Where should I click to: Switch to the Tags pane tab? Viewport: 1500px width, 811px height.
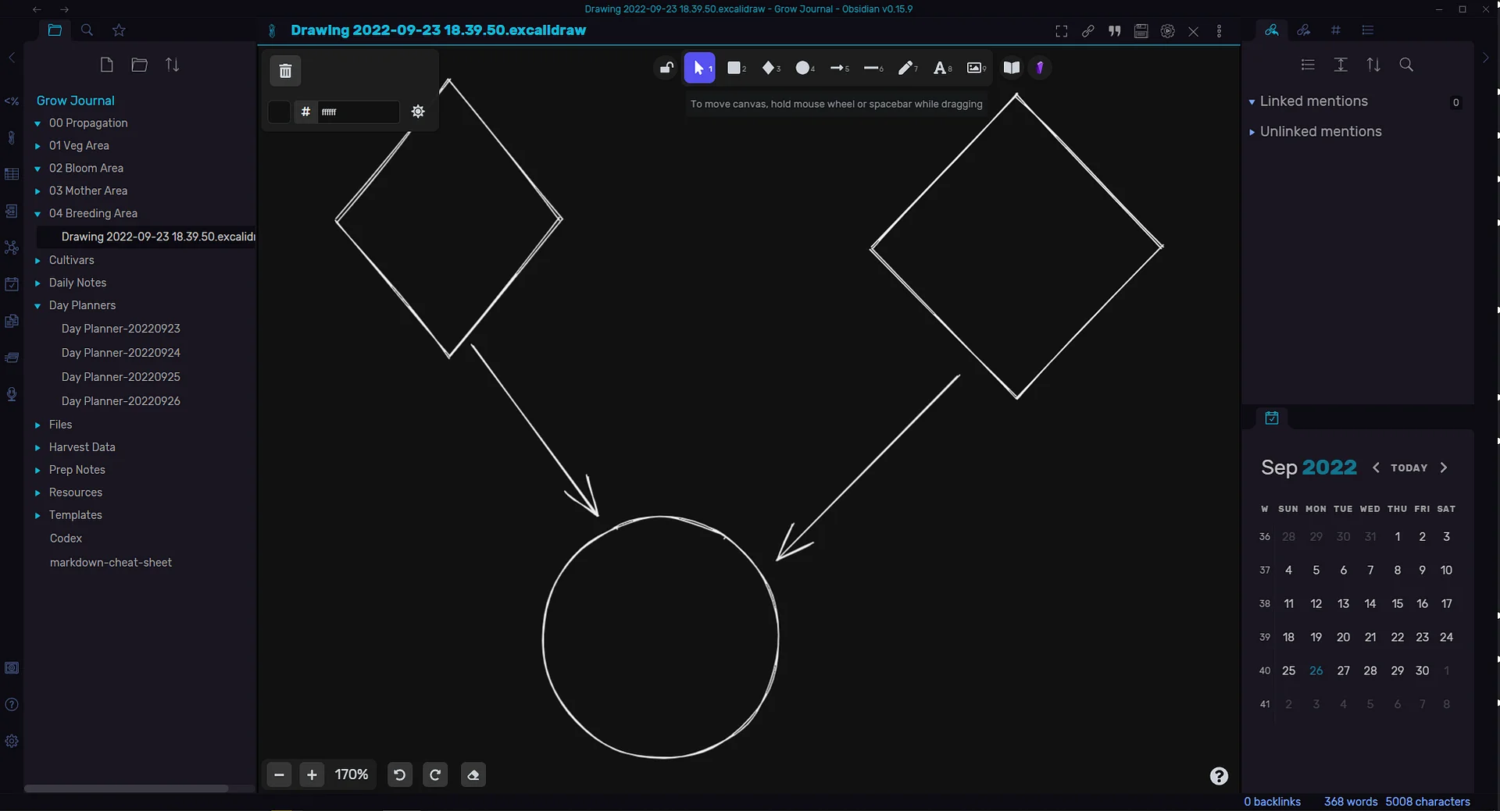pos(1335,30)
